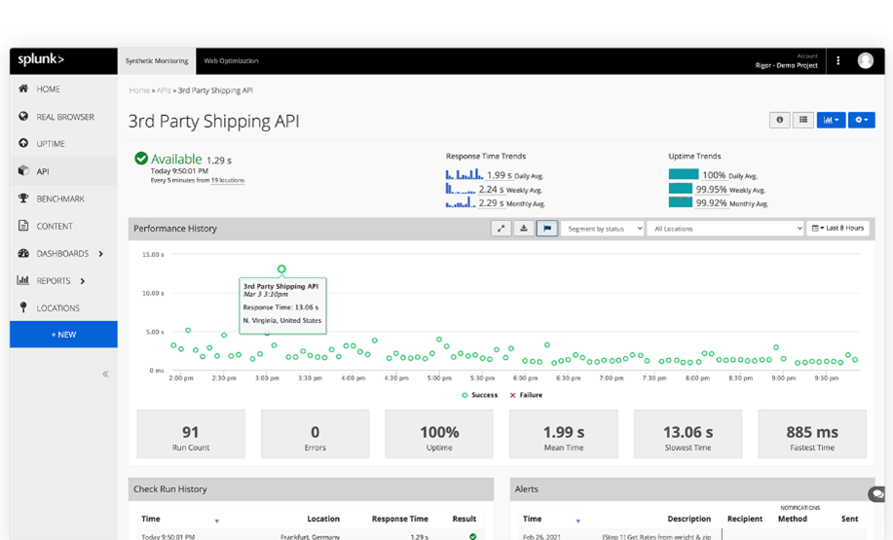Click the user avatar icon
The image size is (893, 540).
[865, 60]
